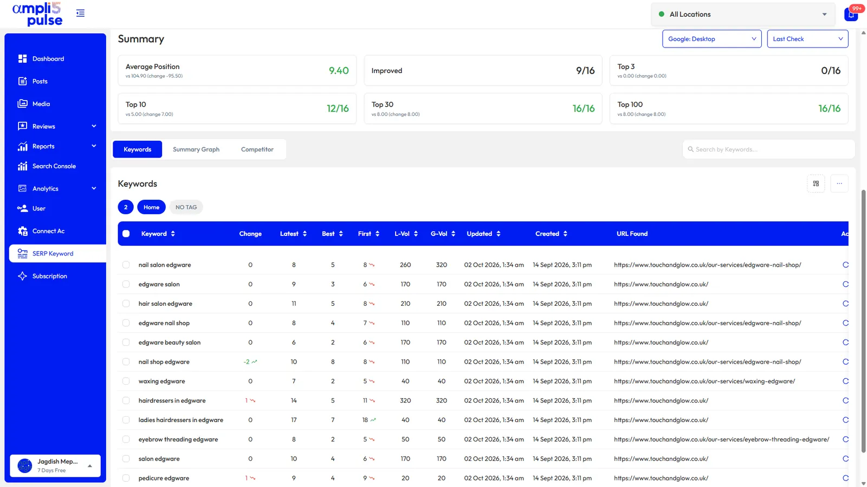Check the hair salon edgware checkbox
This screenshot has width=867, height=487.
126,304
